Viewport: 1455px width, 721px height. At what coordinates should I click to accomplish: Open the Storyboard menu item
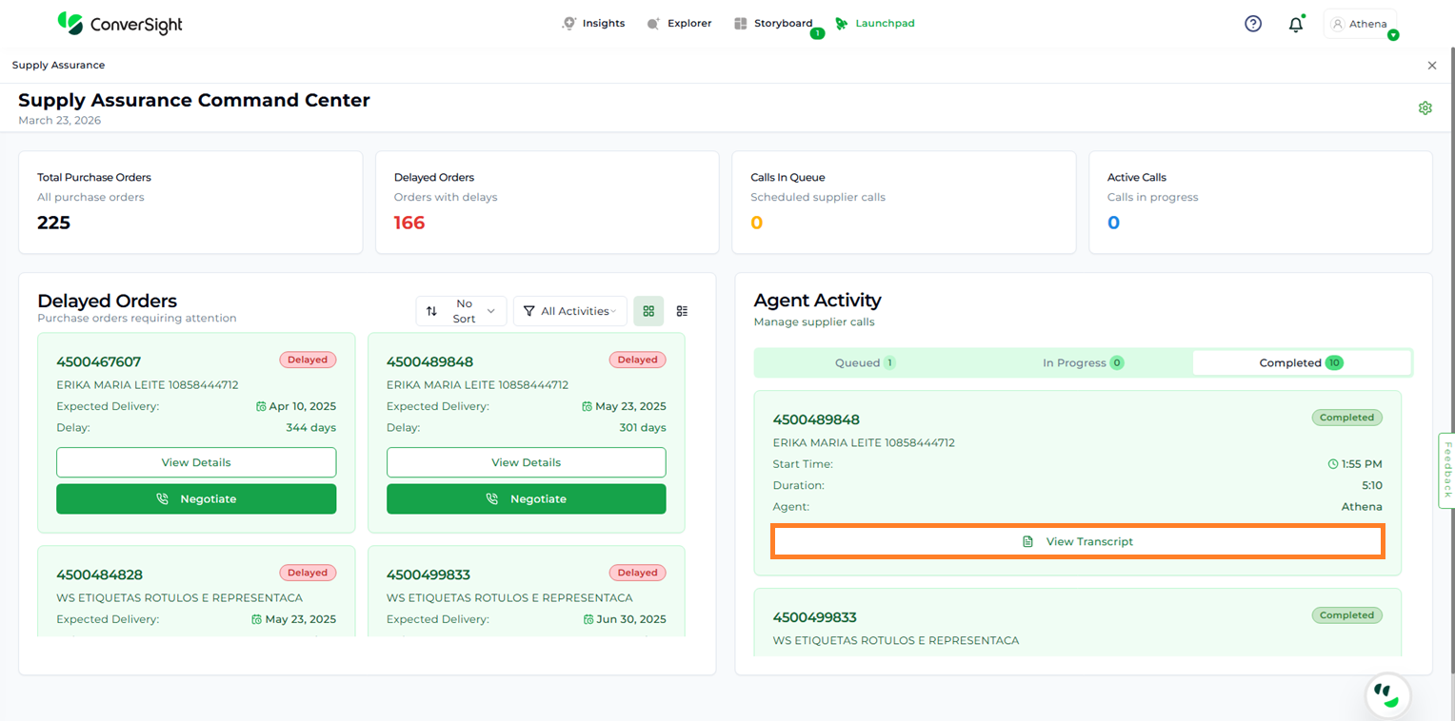point(773,24)
